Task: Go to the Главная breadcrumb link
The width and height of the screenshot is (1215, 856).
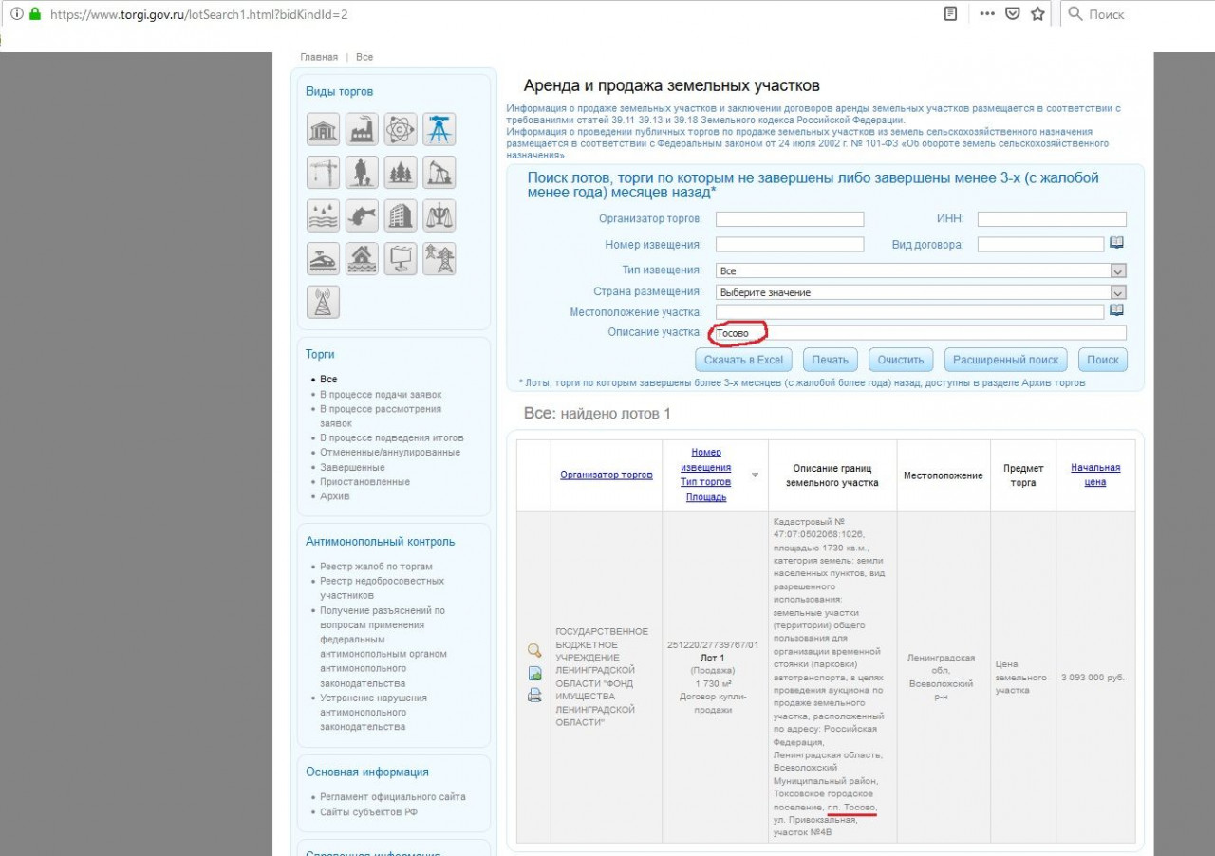Action: [x=319, y=57]
